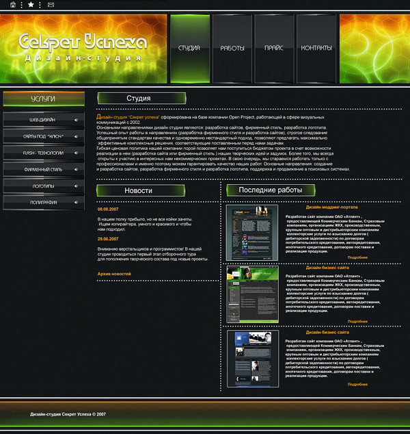Click the УСЛУГИ header button
The height and width of the screenshot is (434, 410).
[44, 99]
